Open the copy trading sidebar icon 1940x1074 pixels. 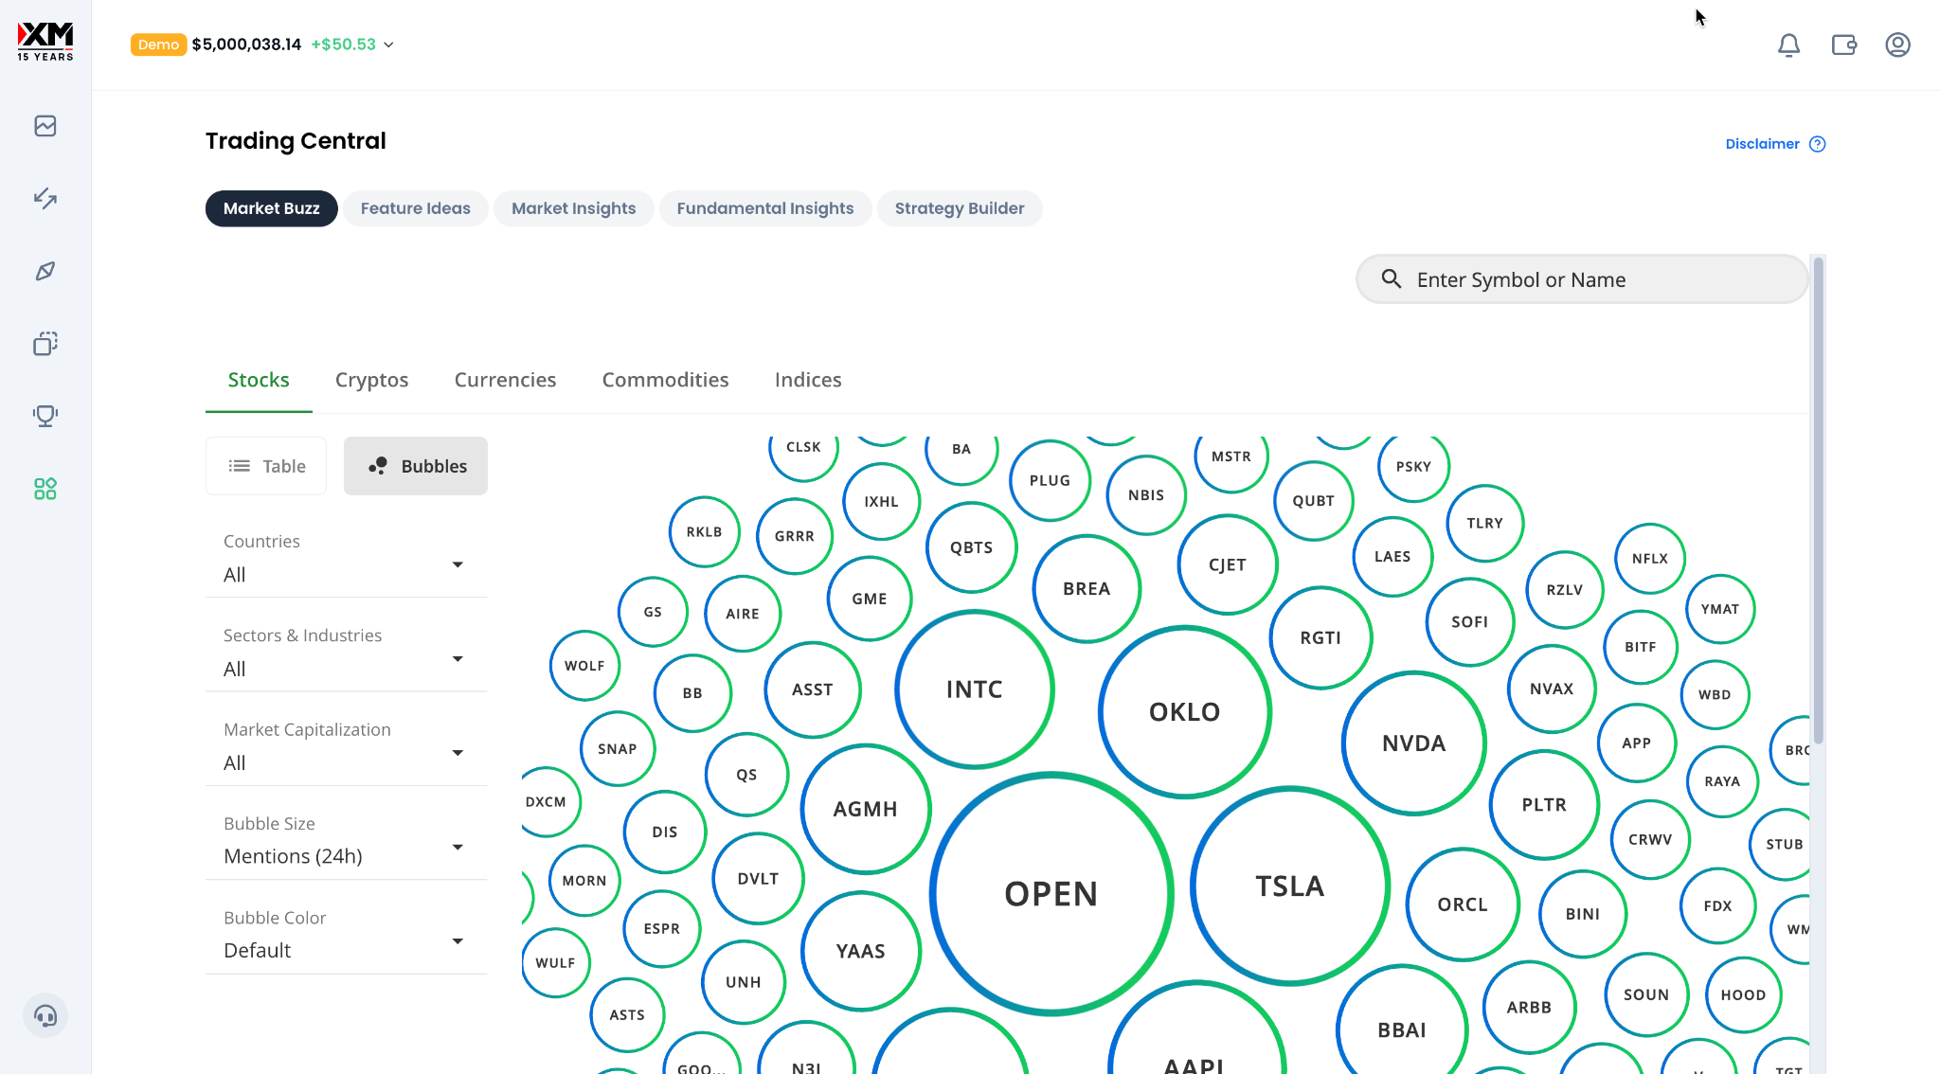click(x=45, y=343)
